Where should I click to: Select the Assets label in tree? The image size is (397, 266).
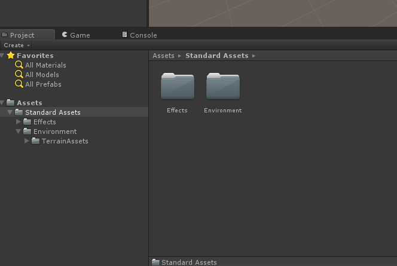29,103
